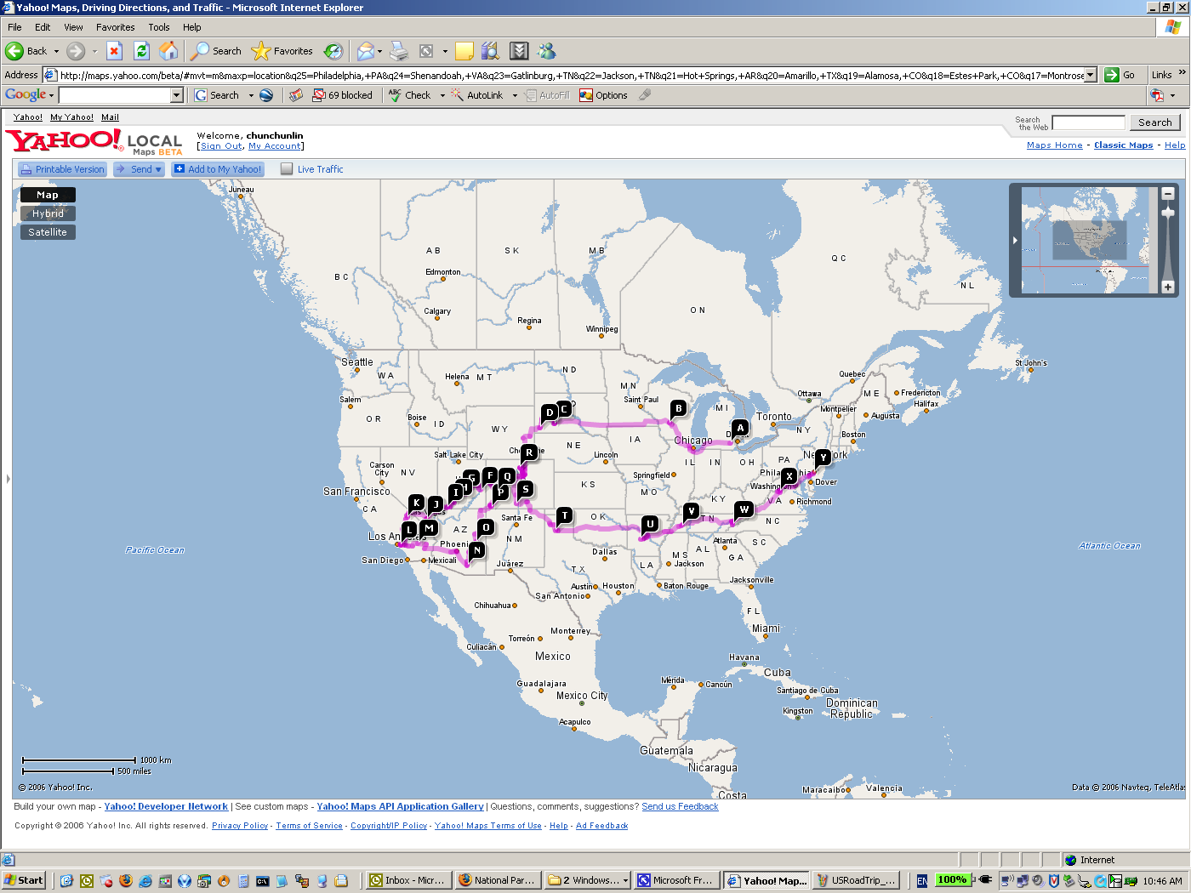Click route marker W in Tennessee
Screen dimensions: 1191x893
click(744, 509)
